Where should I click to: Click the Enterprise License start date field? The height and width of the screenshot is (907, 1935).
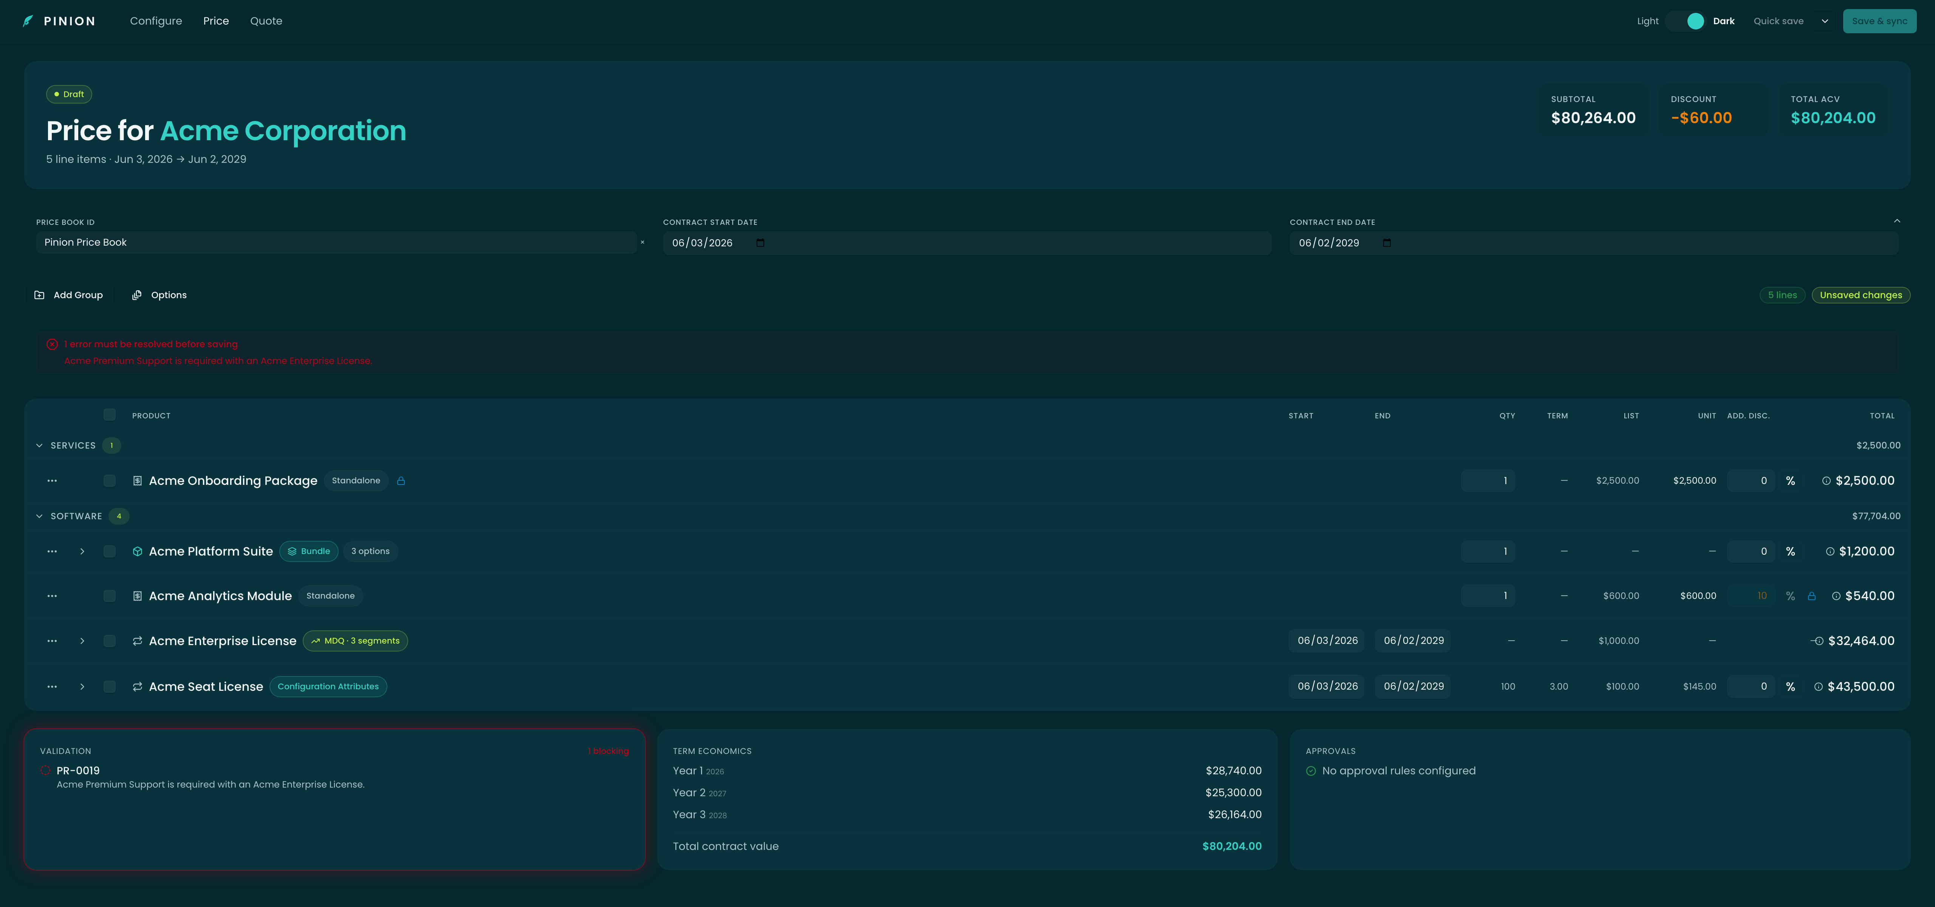[x=1327, y=641]
